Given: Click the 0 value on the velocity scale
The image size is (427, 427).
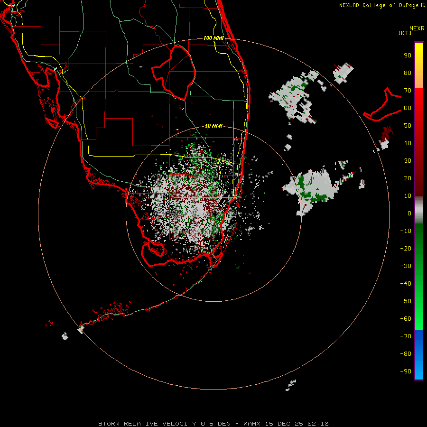Looking at the screenshot, I should pyautogui.click(x=409, y=213).
